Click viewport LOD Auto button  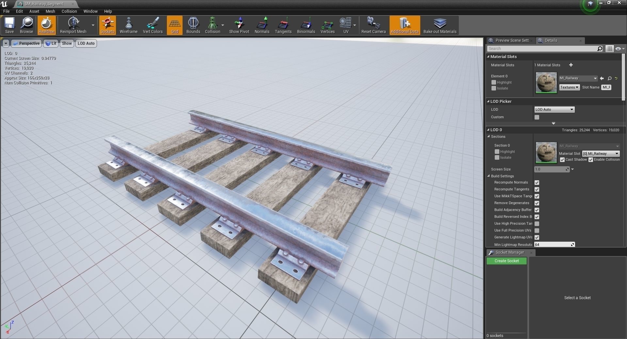click(86, 43)
